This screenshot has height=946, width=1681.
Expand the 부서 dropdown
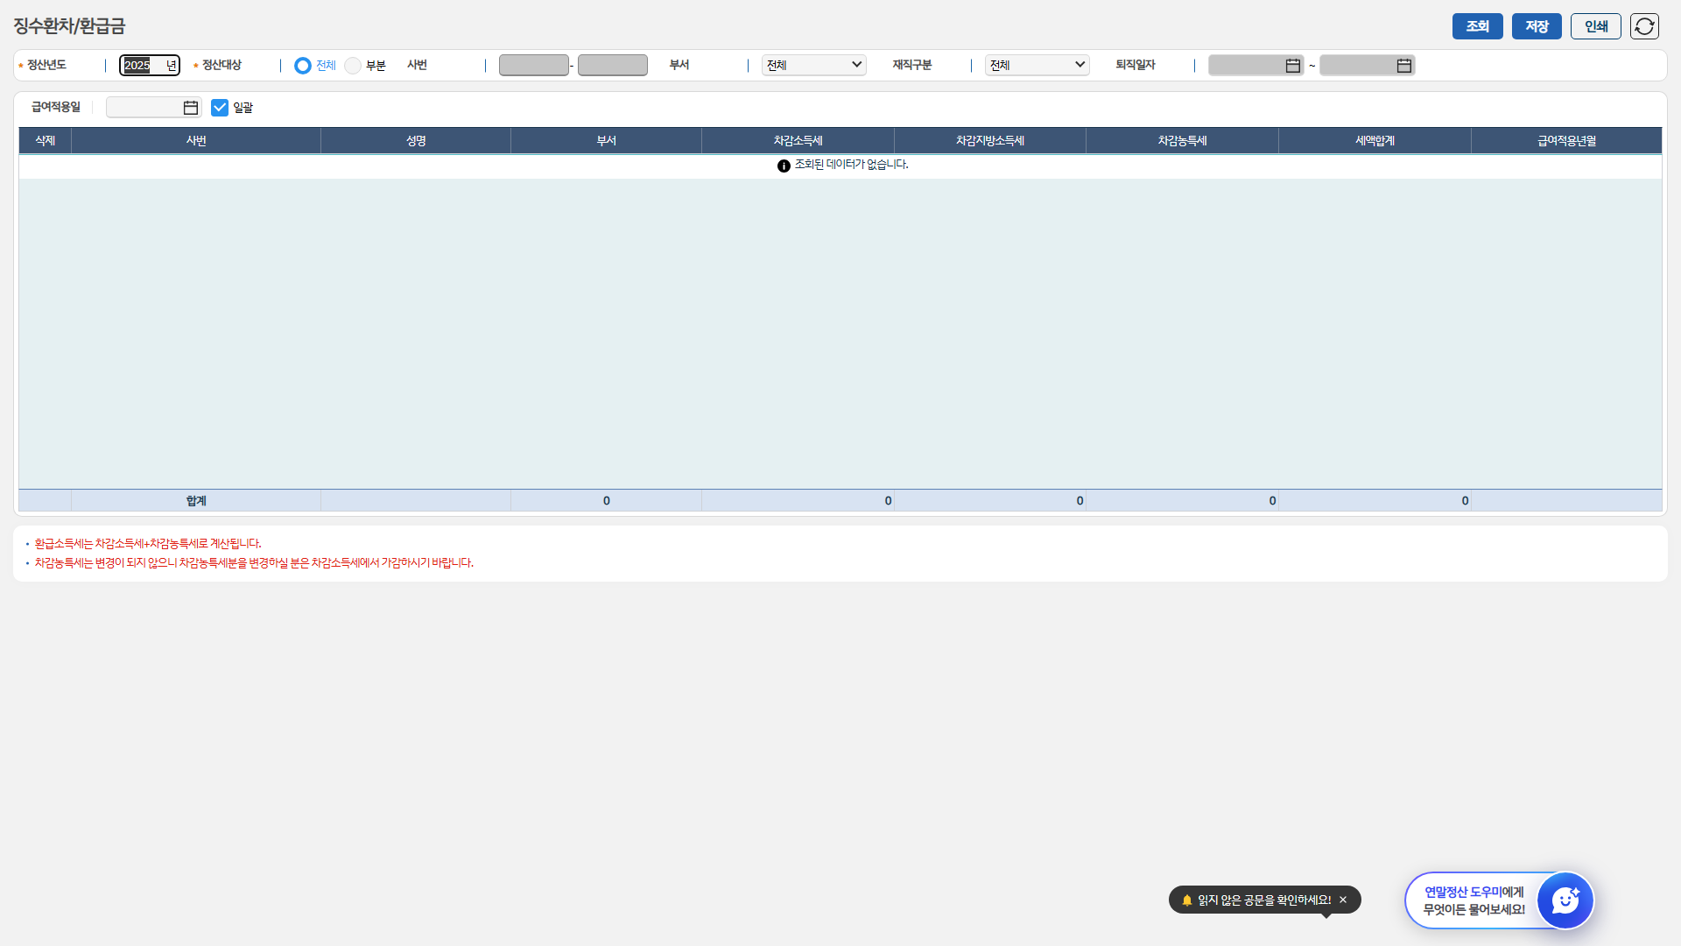pyautogui.click(x=813, y=66)
